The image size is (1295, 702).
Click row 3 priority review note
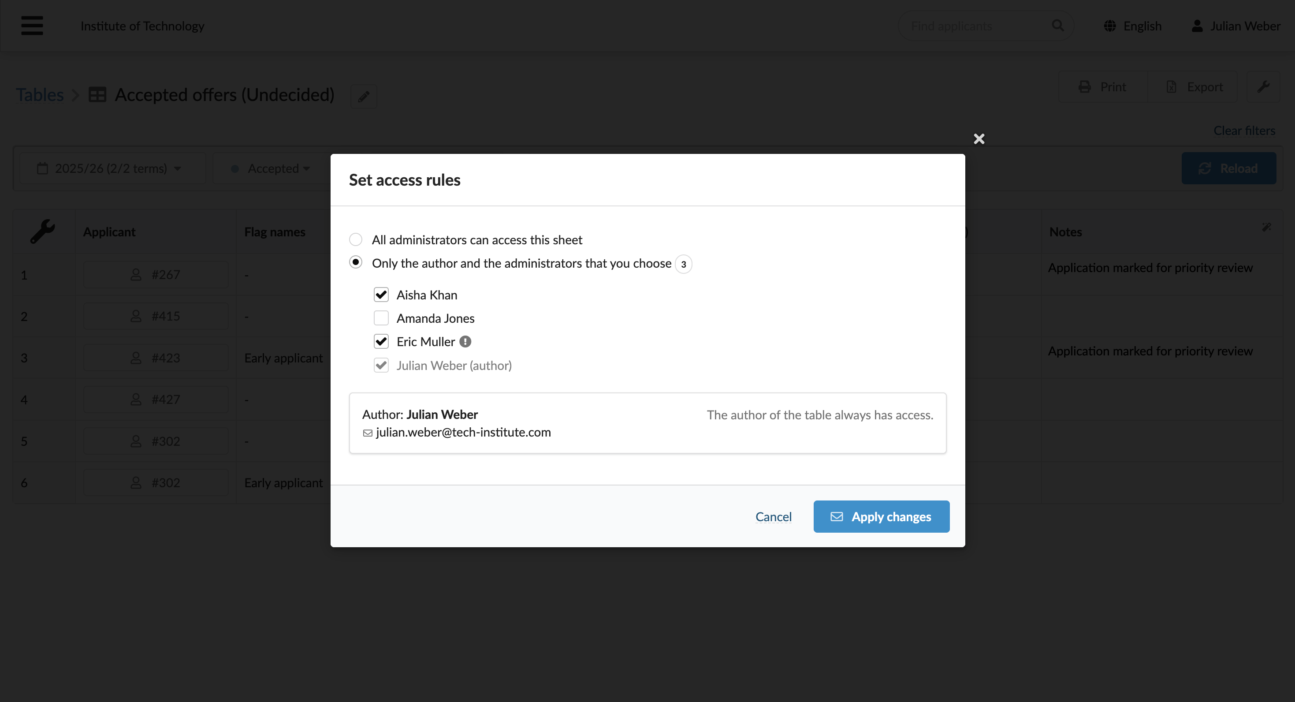pyautogui.click(x=1150, y=351)
